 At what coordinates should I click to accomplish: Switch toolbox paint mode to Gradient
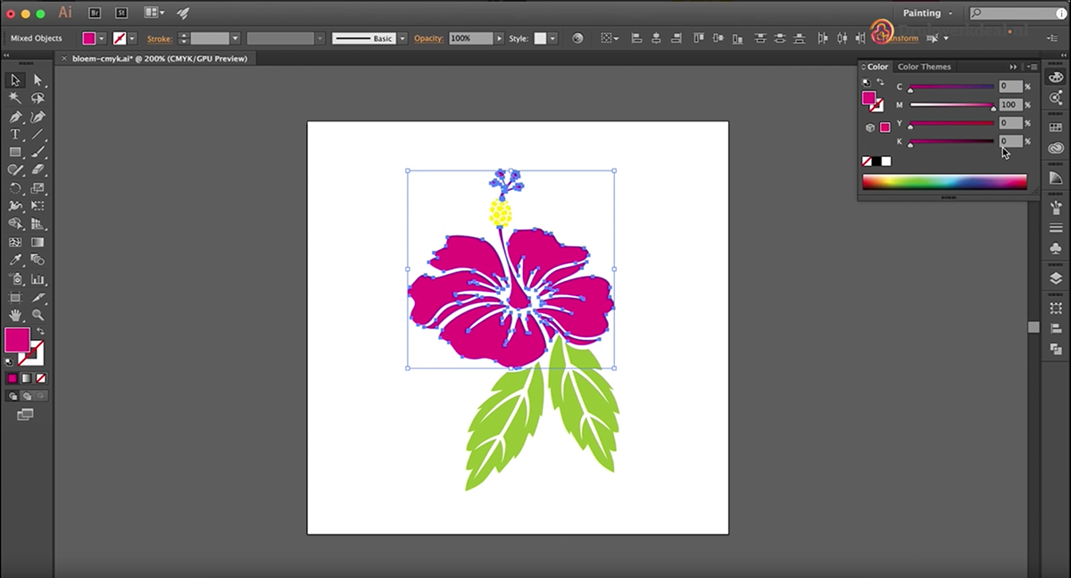click(x=26, y=378)
